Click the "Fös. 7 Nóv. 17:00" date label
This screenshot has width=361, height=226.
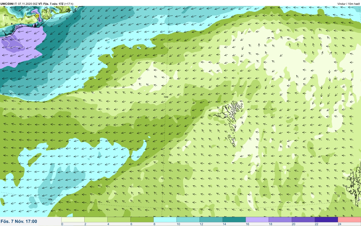19,221
